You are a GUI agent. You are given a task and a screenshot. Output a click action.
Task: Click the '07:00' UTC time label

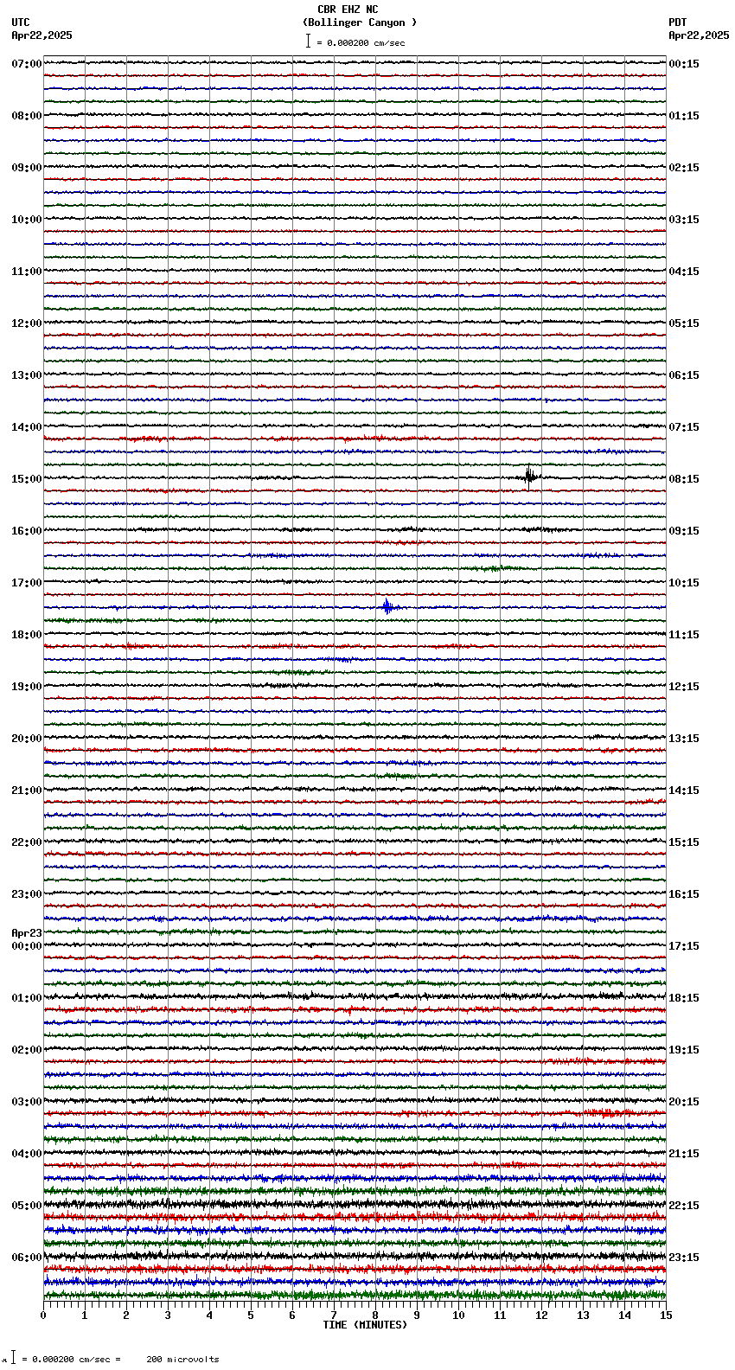coord(27,64)
